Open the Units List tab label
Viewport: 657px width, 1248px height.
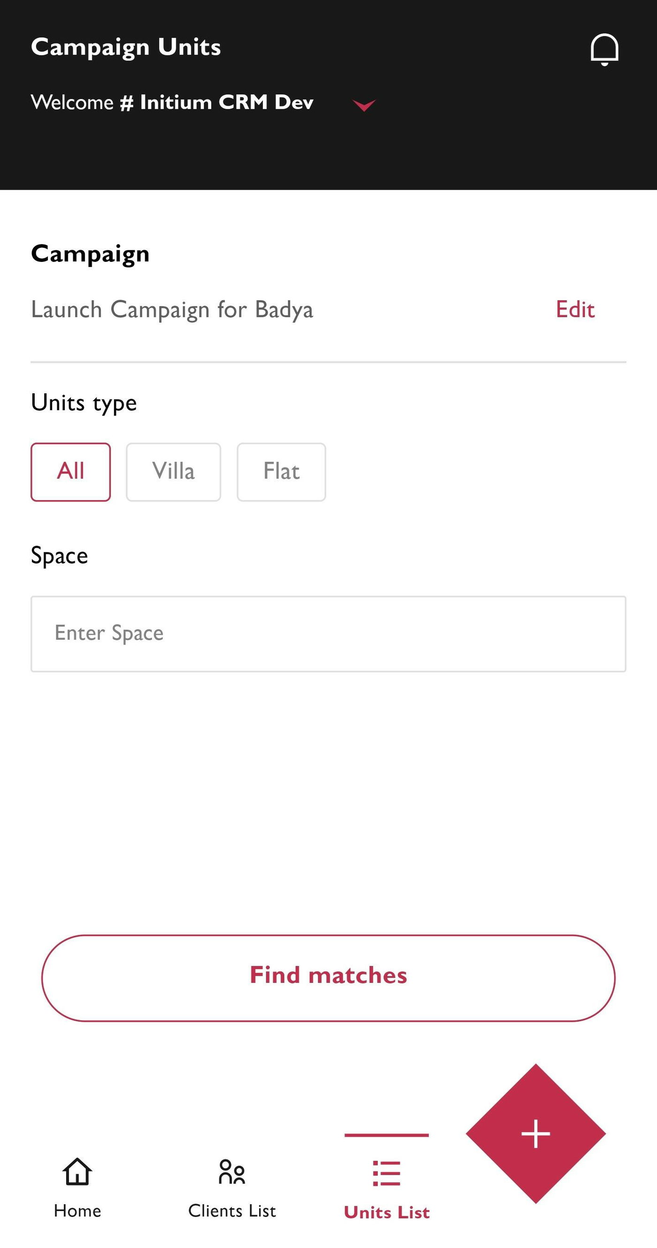coord(387,1212)
